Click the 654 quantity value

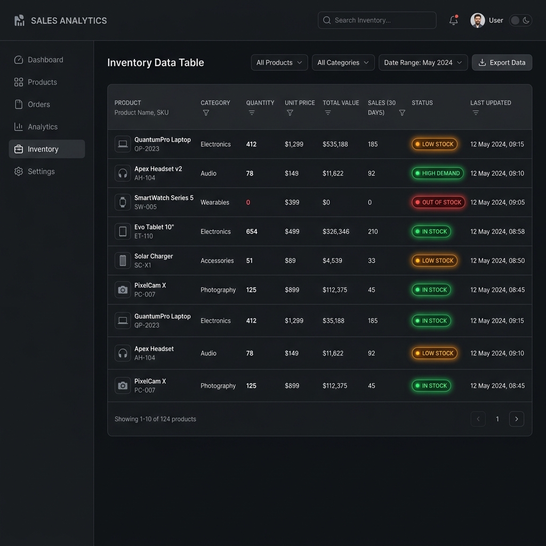pyautogui.click(x=252, y=231)
